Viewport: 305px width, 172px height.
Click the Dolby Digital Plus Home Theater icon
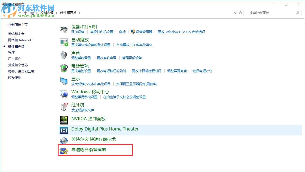click(64, 130)
